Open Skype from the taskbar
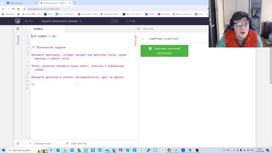Viewport: 272px width, 153px height. pyautogui.click(x=127, y=150)
